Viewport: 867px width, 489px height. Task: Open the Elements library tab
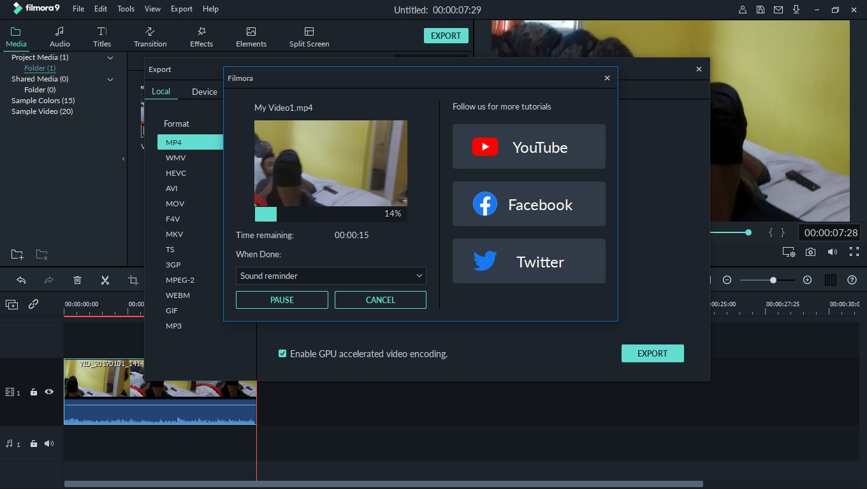(x=251, y=37)
